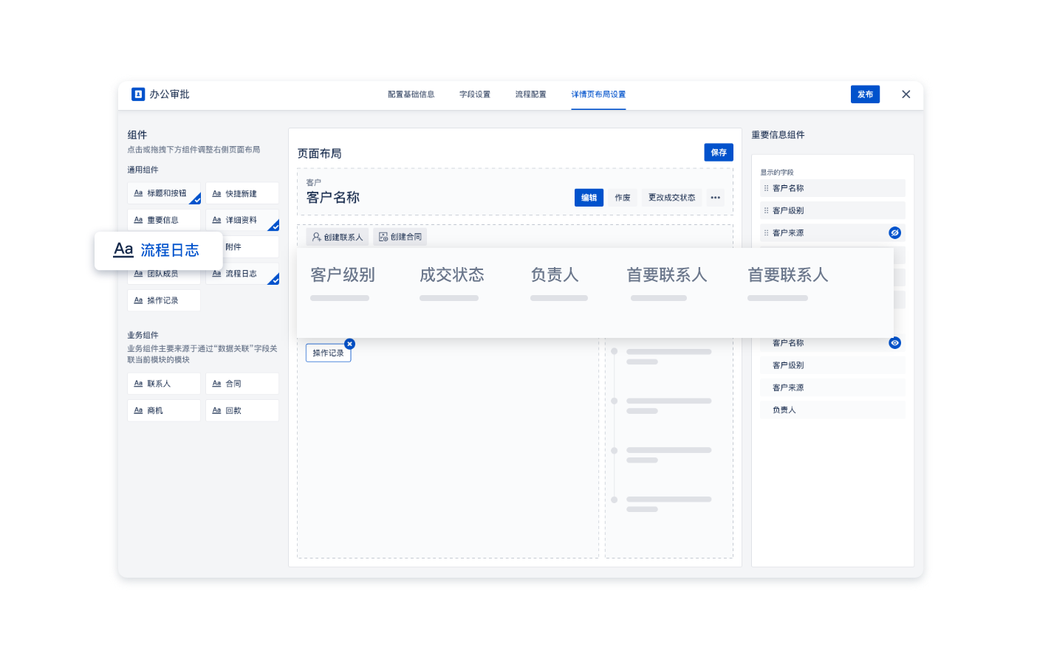Click the blue 编辑 button
Screen dimensions: 1037x664
tap(589, 198)
